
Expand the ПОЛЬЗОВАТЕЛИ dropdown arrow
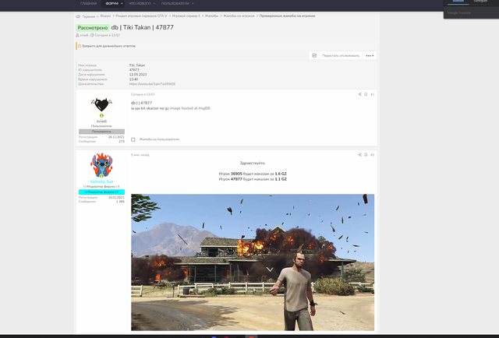(193, 4)
